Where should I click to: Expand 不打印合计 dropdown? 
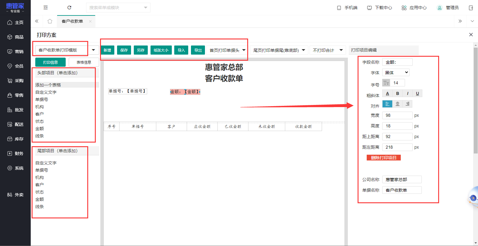pyautogui.click(x=328, y=50)
